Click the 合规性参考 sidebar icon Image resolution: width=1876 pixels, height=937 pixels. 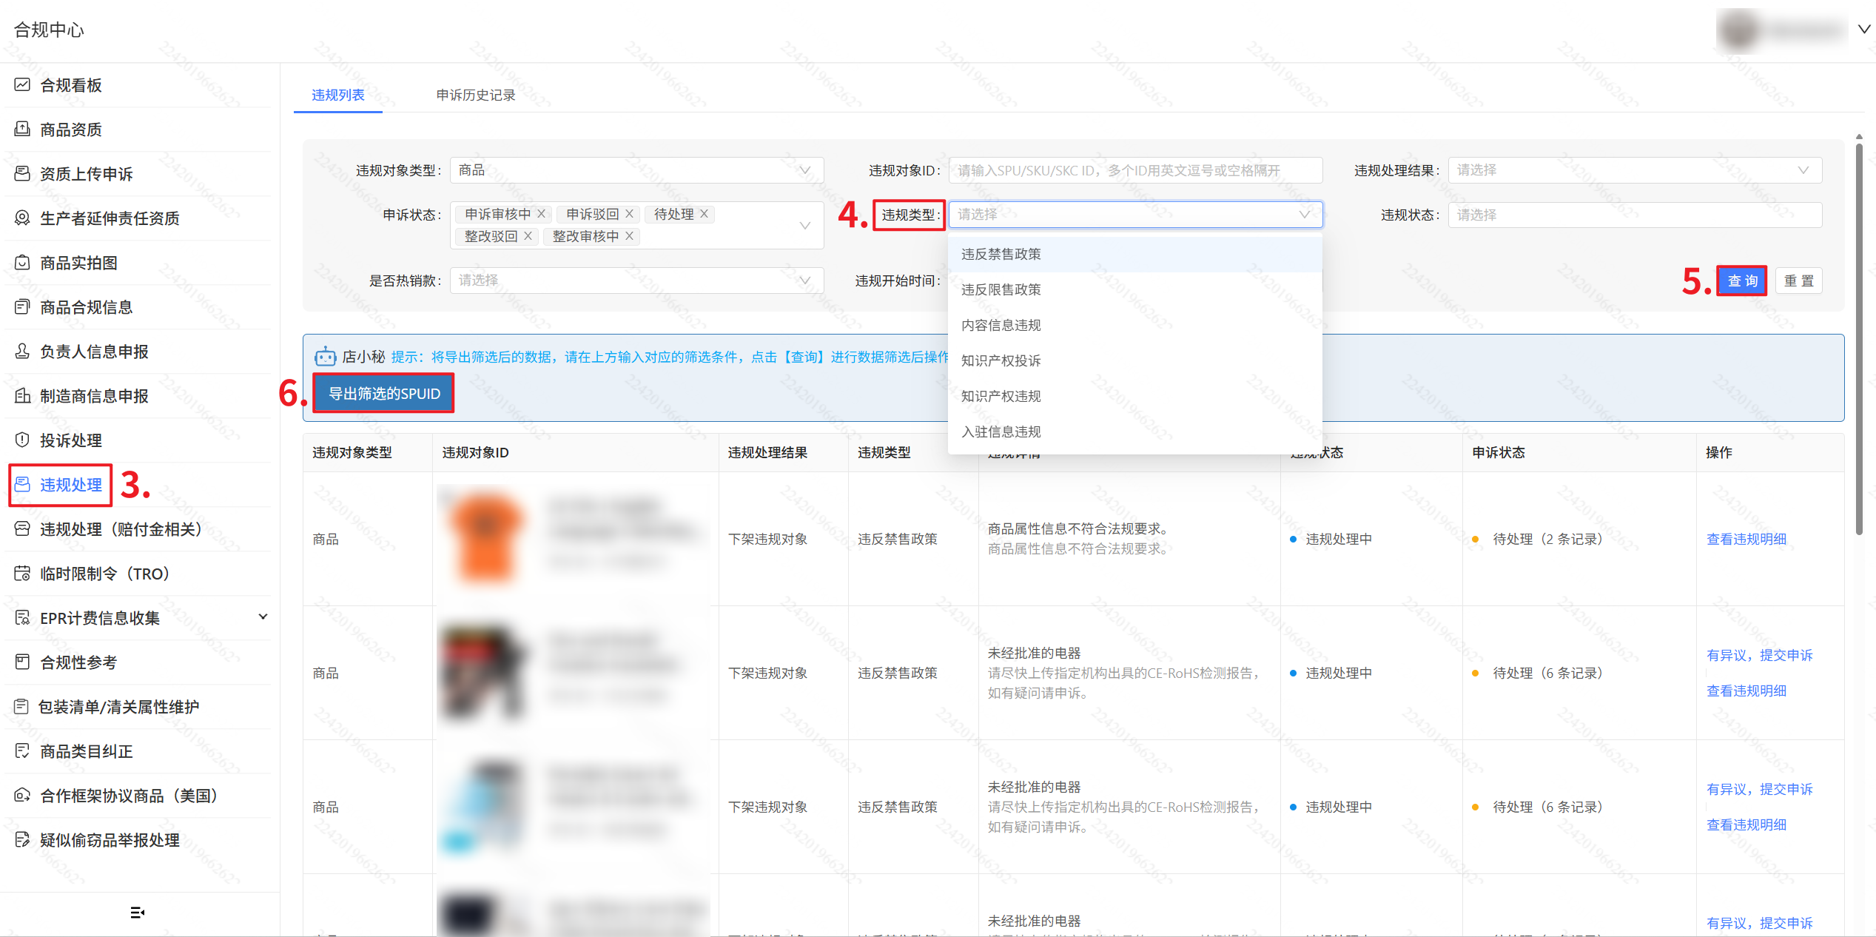(22, 662)
